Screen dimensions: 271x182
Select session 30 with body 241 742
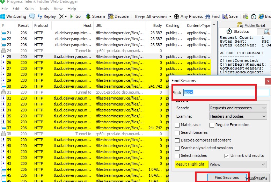pos(85,86)
